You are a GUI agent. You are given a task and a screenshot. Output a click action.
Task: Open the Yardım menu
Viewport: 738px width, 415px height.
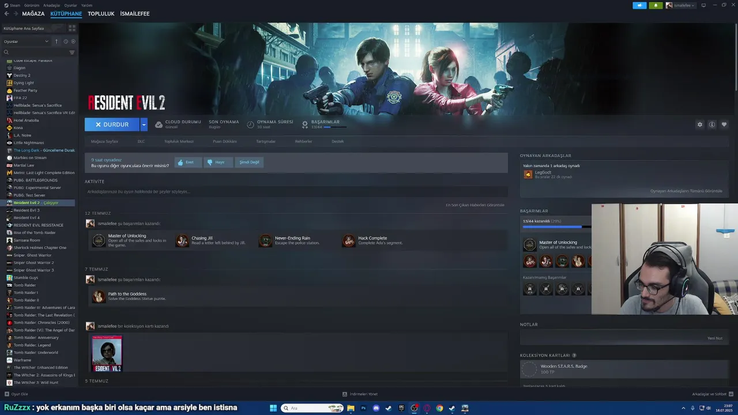coord(86,5)
